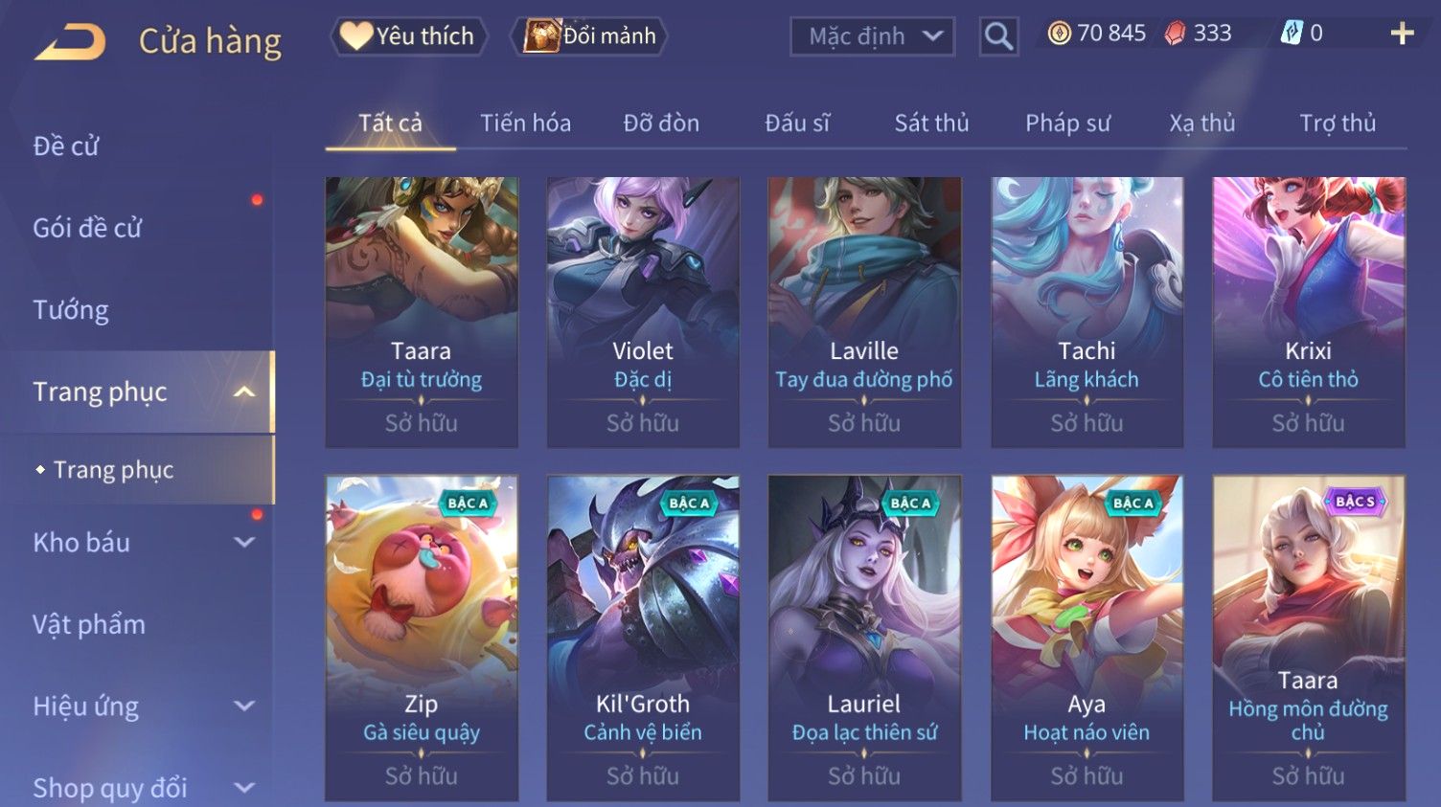The width and height of the screenshot is (1441, 807).
Task: Select the Zip Gà siêu quậy card
Action: 422,639
